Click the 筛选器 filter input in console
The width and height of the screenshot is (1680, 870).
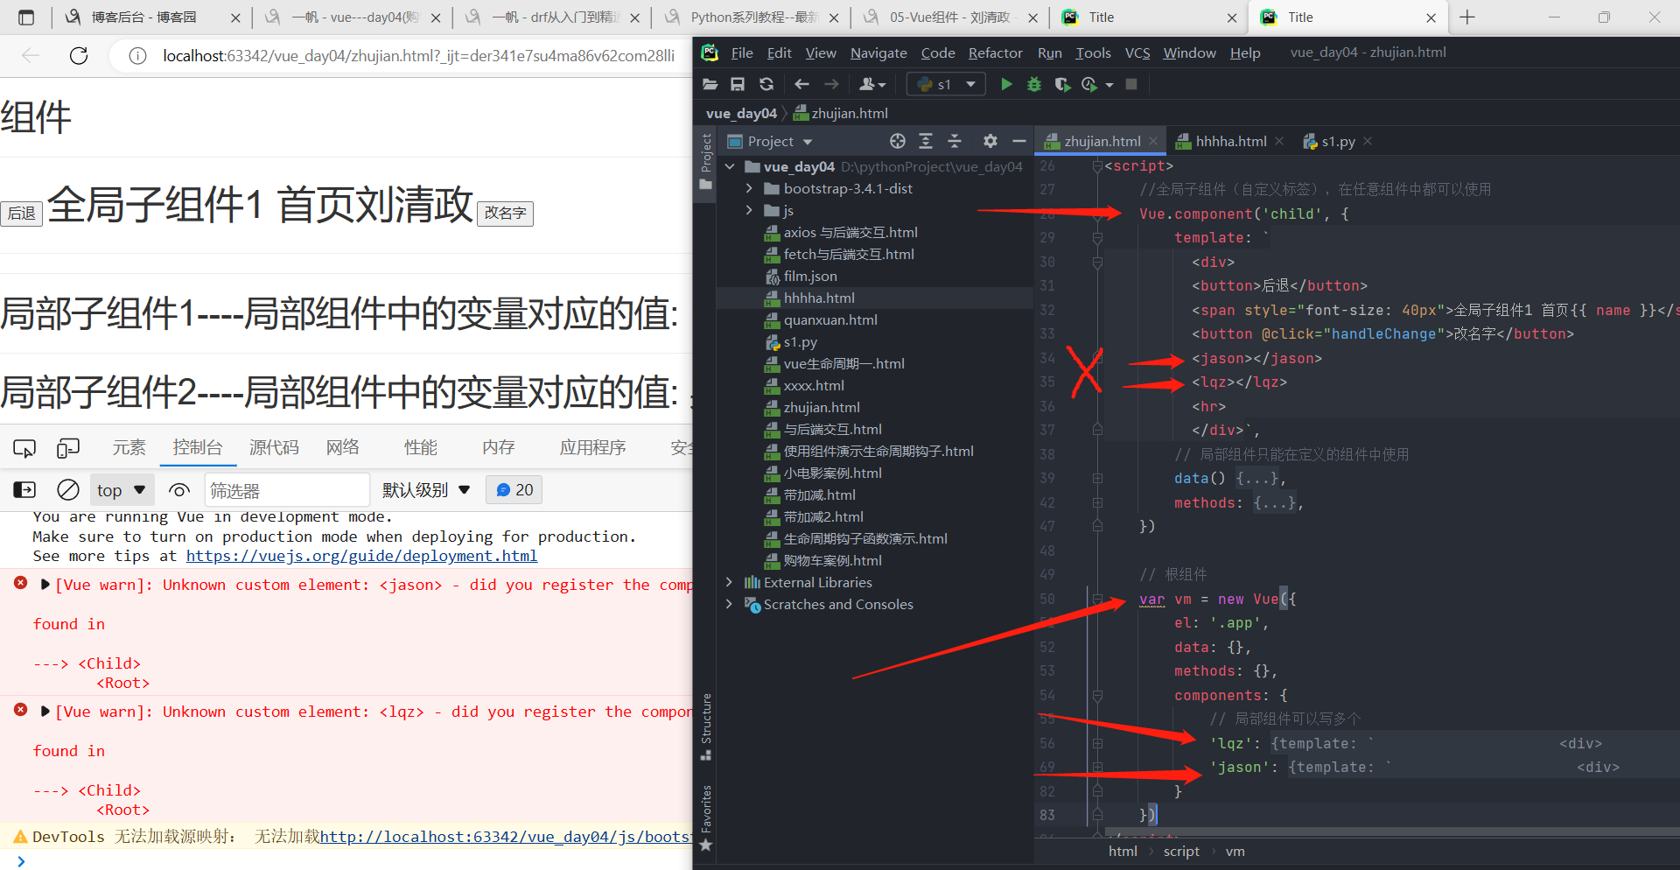pyautogui.click(x=287, y=490)
